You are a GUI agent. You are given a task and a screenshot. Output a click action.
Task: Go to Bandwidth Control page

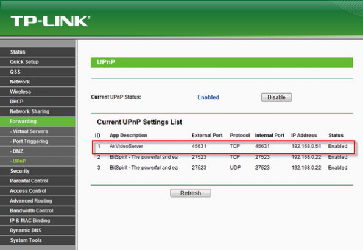click(38, 211)
